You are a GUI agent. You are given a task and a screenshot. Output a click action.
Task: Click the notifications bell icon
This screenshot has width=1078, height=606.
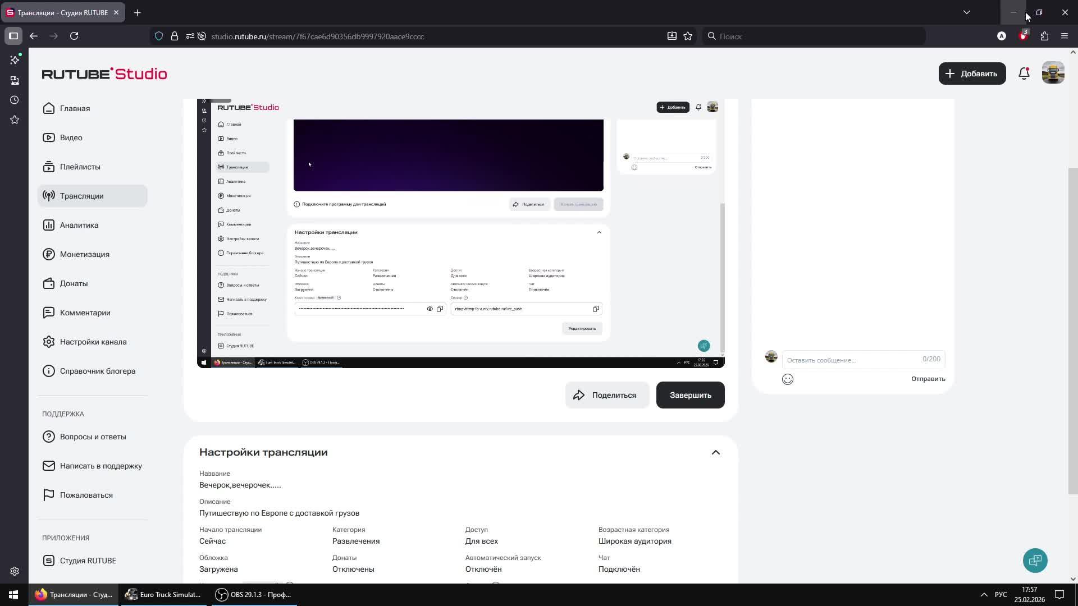1024,74
